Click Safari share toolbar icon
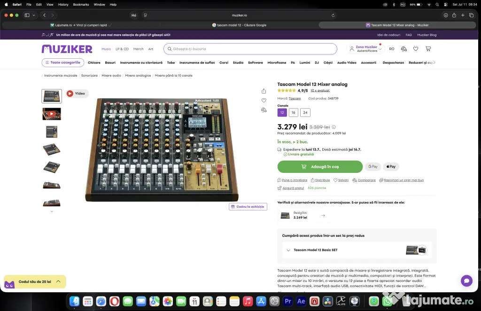 pyautogui.click(x=454, y=15)
